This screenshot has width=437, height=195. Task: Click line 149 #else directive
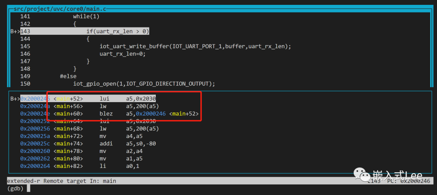pyautogui.click(x=68, y=76)
